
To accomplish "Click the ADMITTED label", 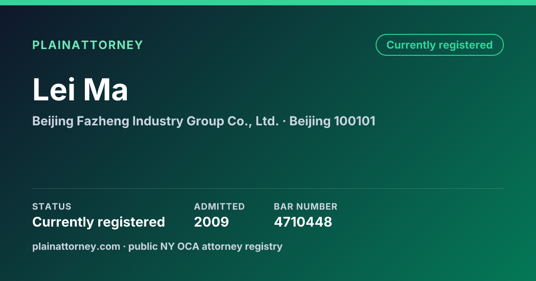I will pos(219,207).
